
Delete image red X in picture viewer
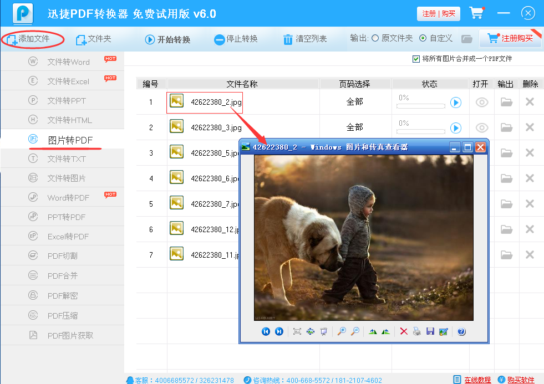tap(404, 332)
